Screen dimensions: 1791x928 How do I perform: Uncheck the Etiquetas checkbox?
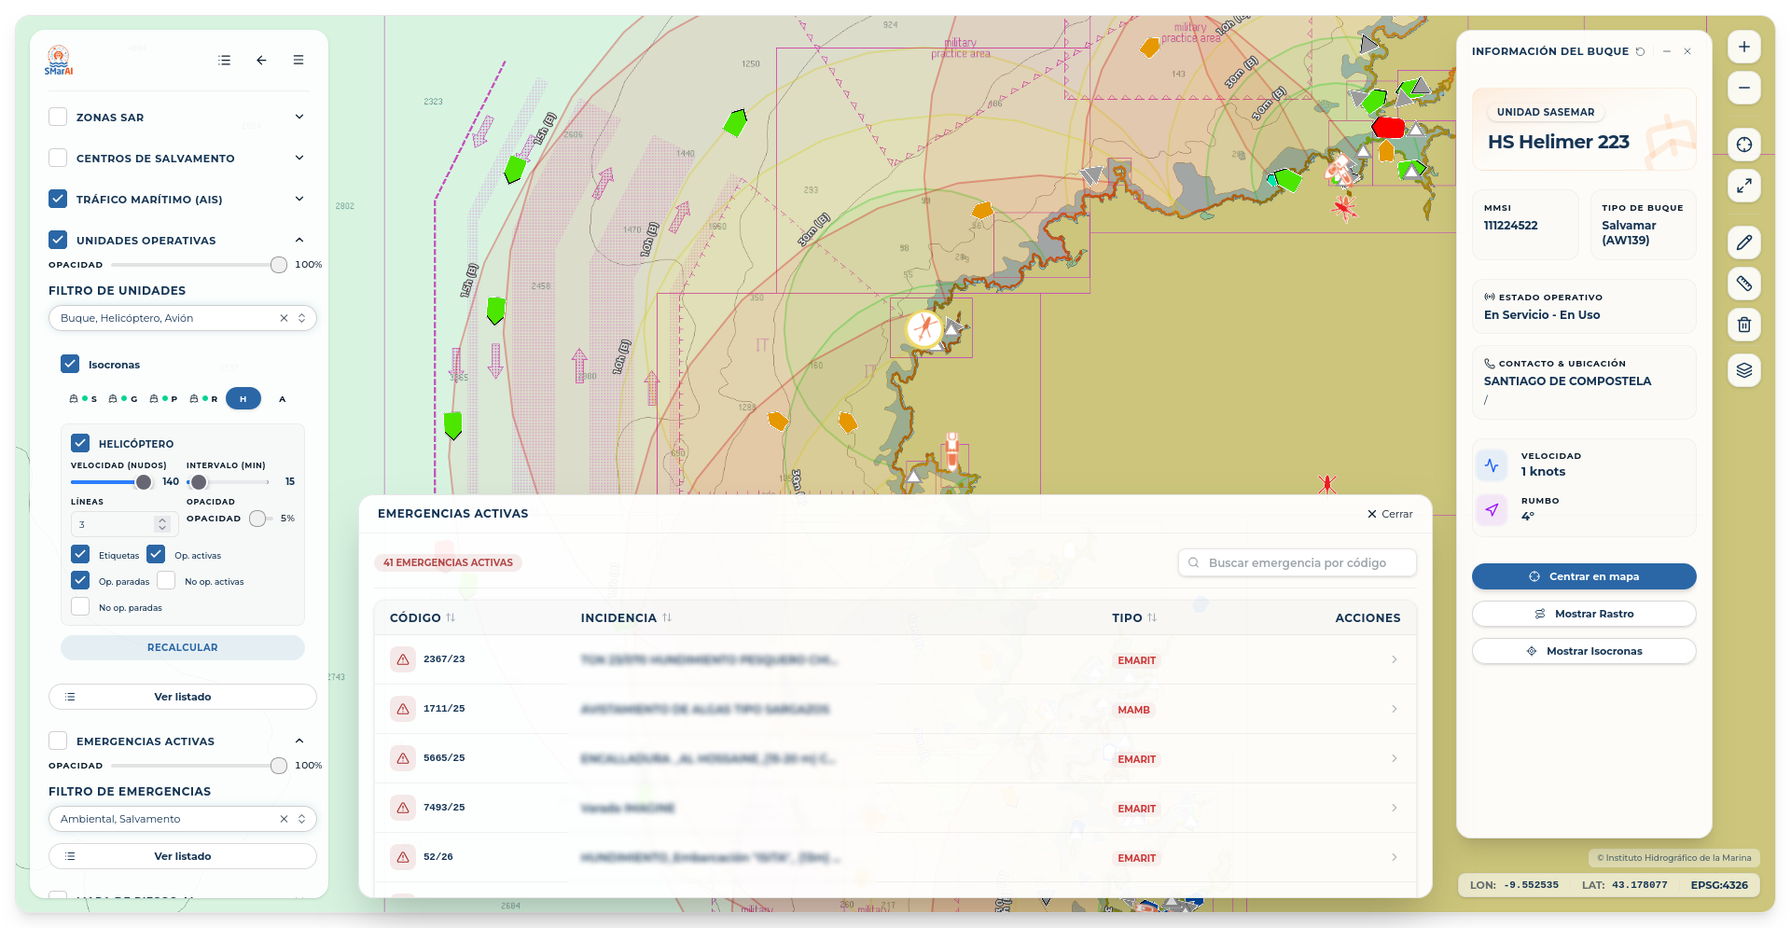pyautogui.click(x=80, y=554)
